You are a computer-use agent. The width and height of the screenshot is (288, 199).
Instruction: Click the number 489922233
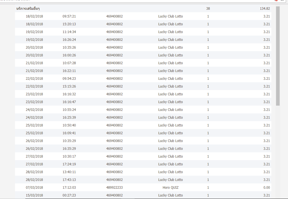point(115,188)
